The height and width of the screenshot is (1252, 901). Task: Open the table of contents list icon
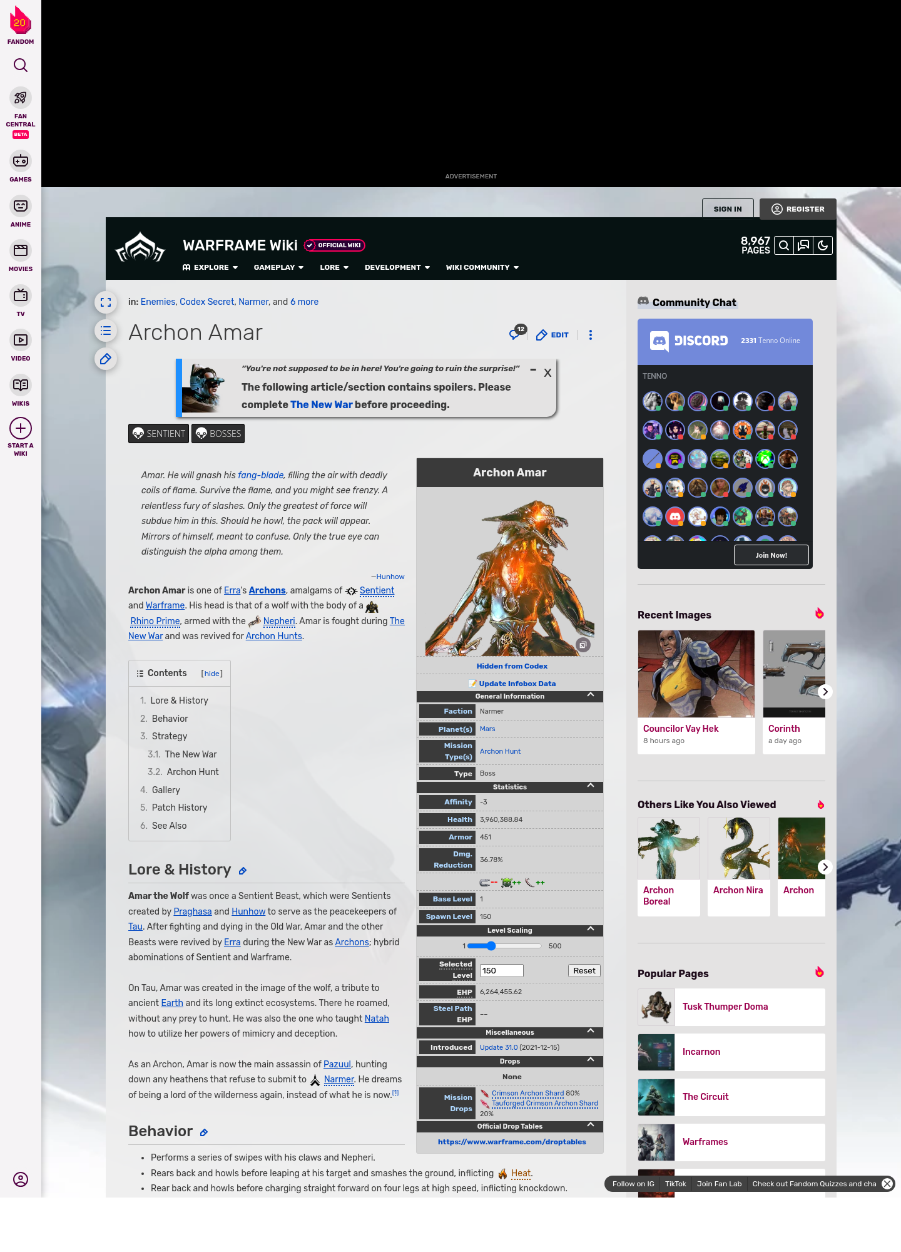(x=106, y=331)
